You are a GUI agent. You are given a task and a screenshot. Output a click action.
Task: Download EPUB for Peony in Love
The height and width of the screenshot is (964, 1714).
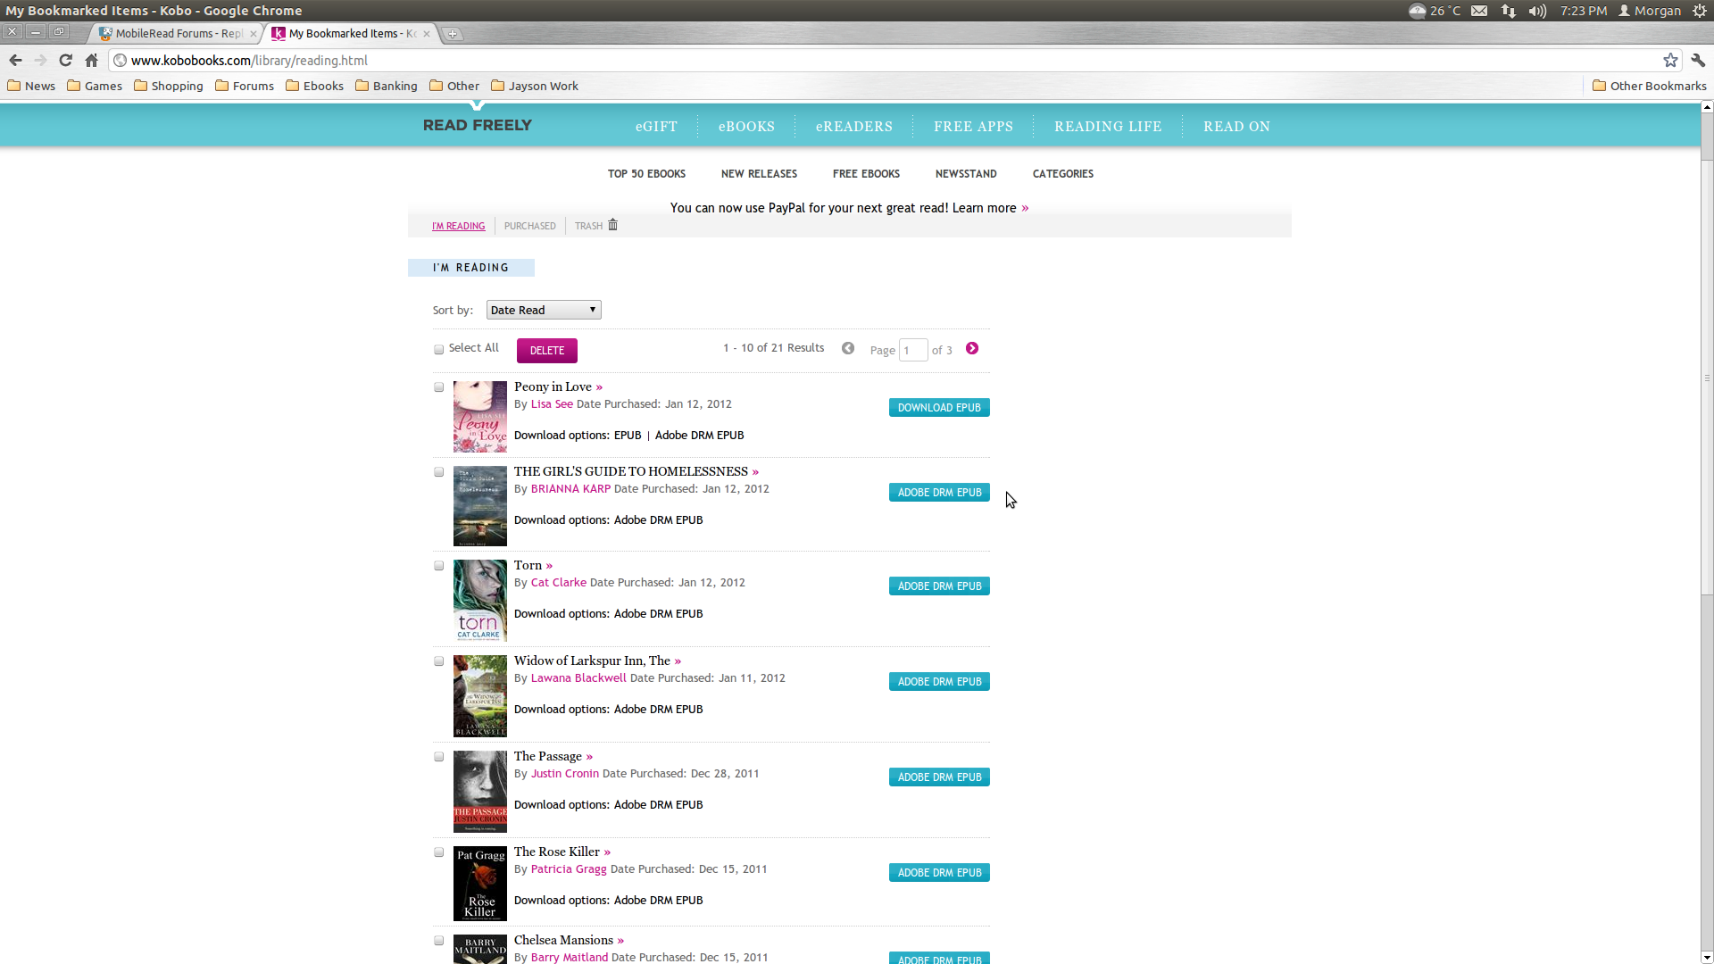[x=938, y=408]
